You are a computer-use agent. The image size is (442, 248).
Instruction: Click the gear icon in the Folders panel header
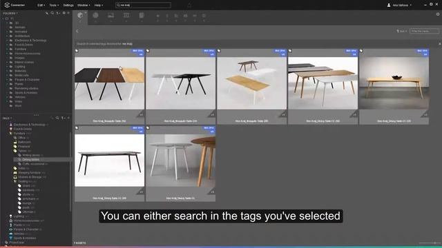(x=64, y=13)
